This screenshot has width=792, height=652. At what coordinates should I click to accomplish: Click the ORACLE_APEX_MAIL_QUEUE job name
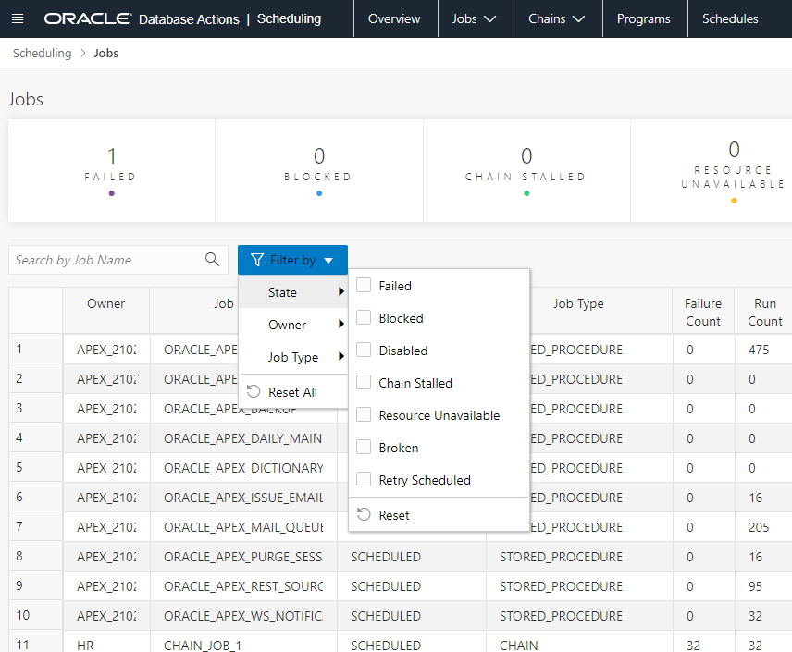(x=243, y=527)
